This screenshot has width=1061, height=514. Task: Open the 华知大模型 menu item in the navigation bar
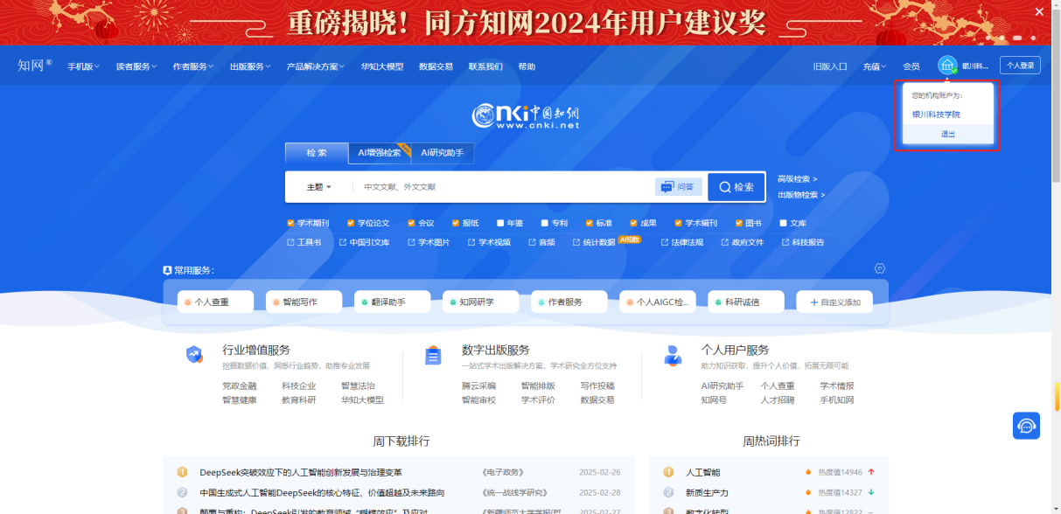tap(382, 66)
